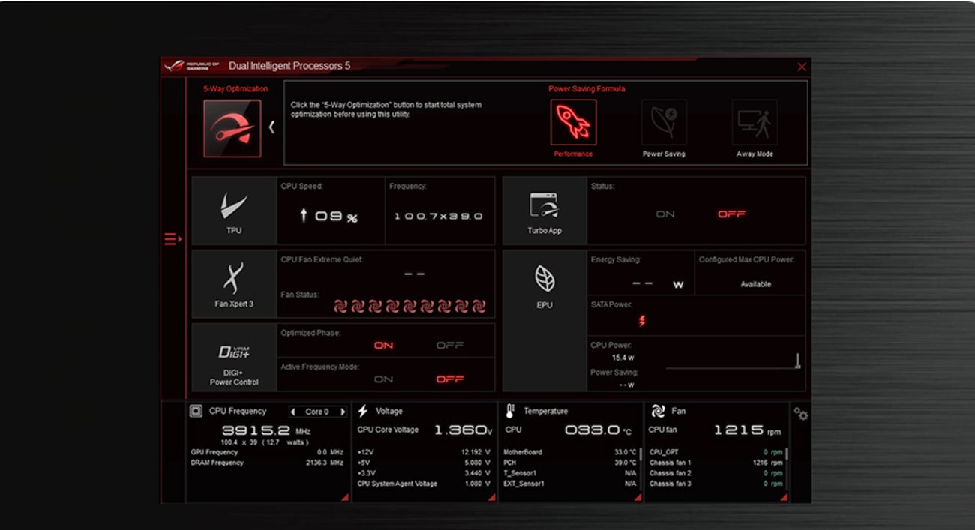975x530 pixels.
Task: Turn Turbo App status OFF
Action: pos(731,214)
